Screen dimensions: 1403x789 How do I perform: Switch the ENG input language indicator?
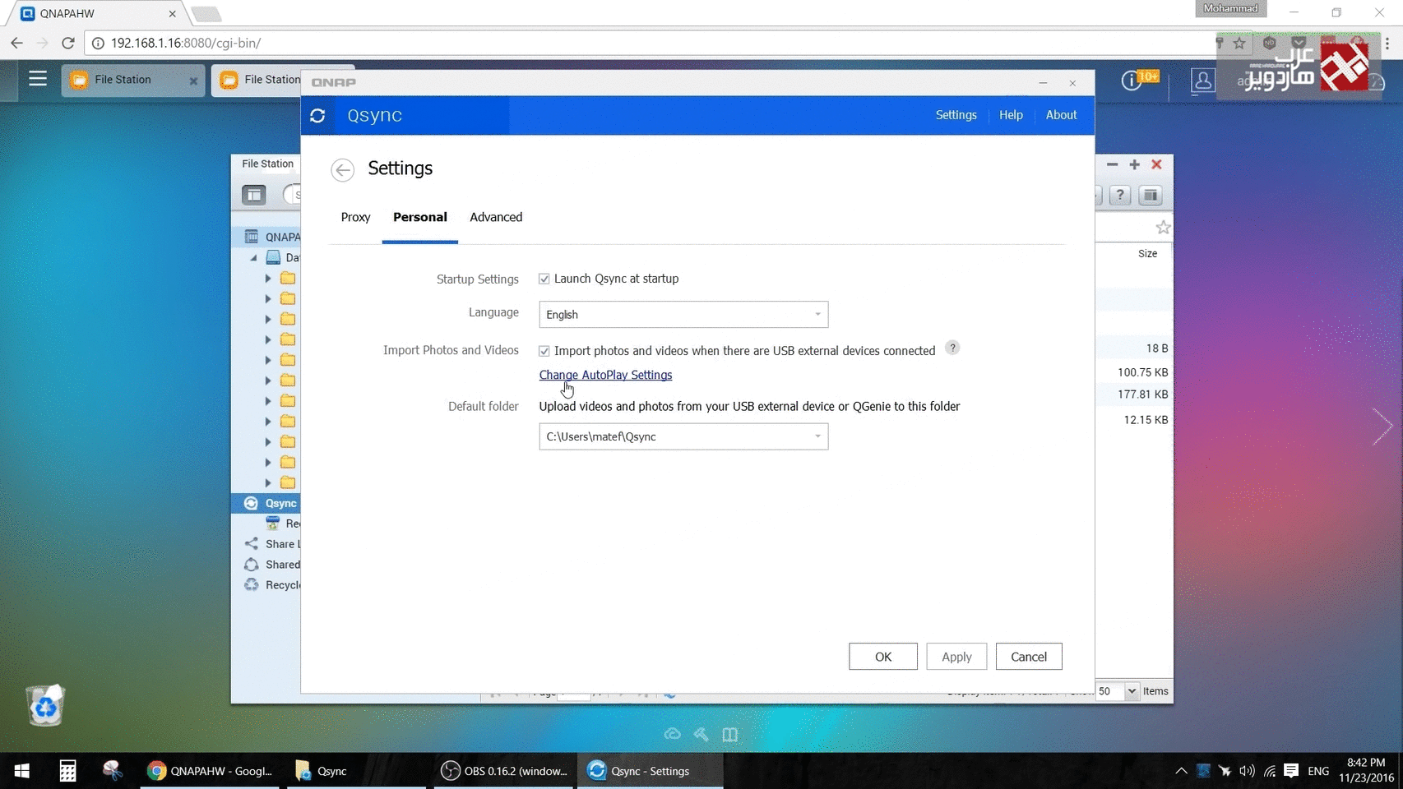1318,771
